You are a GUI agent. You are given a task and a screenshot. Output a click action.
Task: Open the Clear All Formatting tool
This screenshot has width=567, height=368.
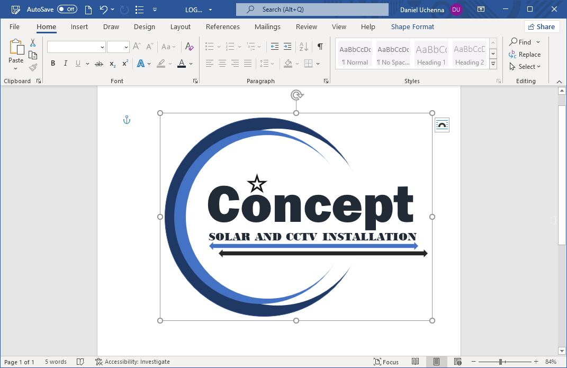[189, 47]
